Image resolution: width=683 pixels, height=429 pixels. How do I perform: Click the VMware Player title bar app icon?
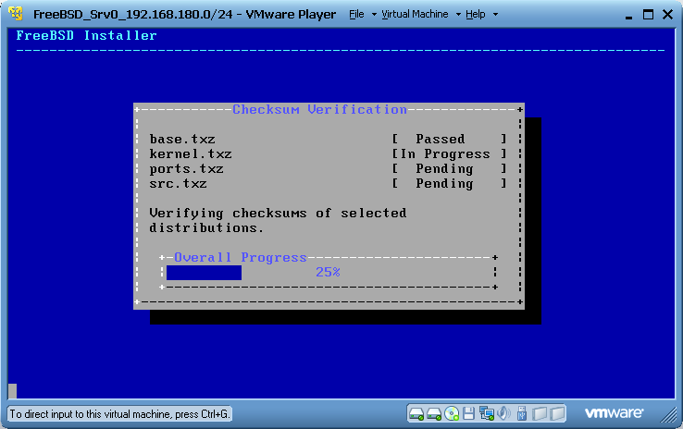pyautogui.click(x=16, y=14)
